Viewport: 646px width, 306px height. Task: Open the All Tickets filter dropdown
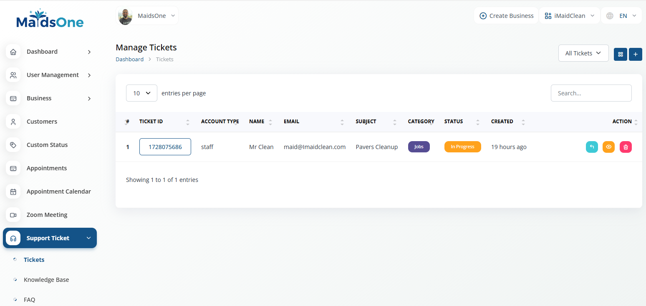[x=583, y=53]
